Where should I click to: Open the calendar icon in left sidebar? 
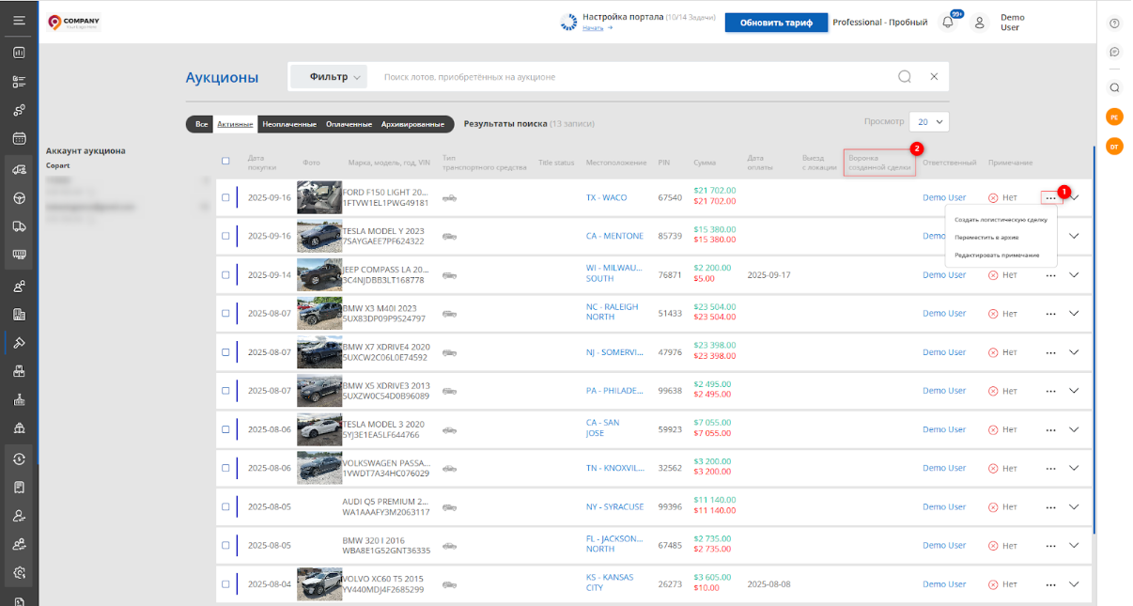coord(19,138)
